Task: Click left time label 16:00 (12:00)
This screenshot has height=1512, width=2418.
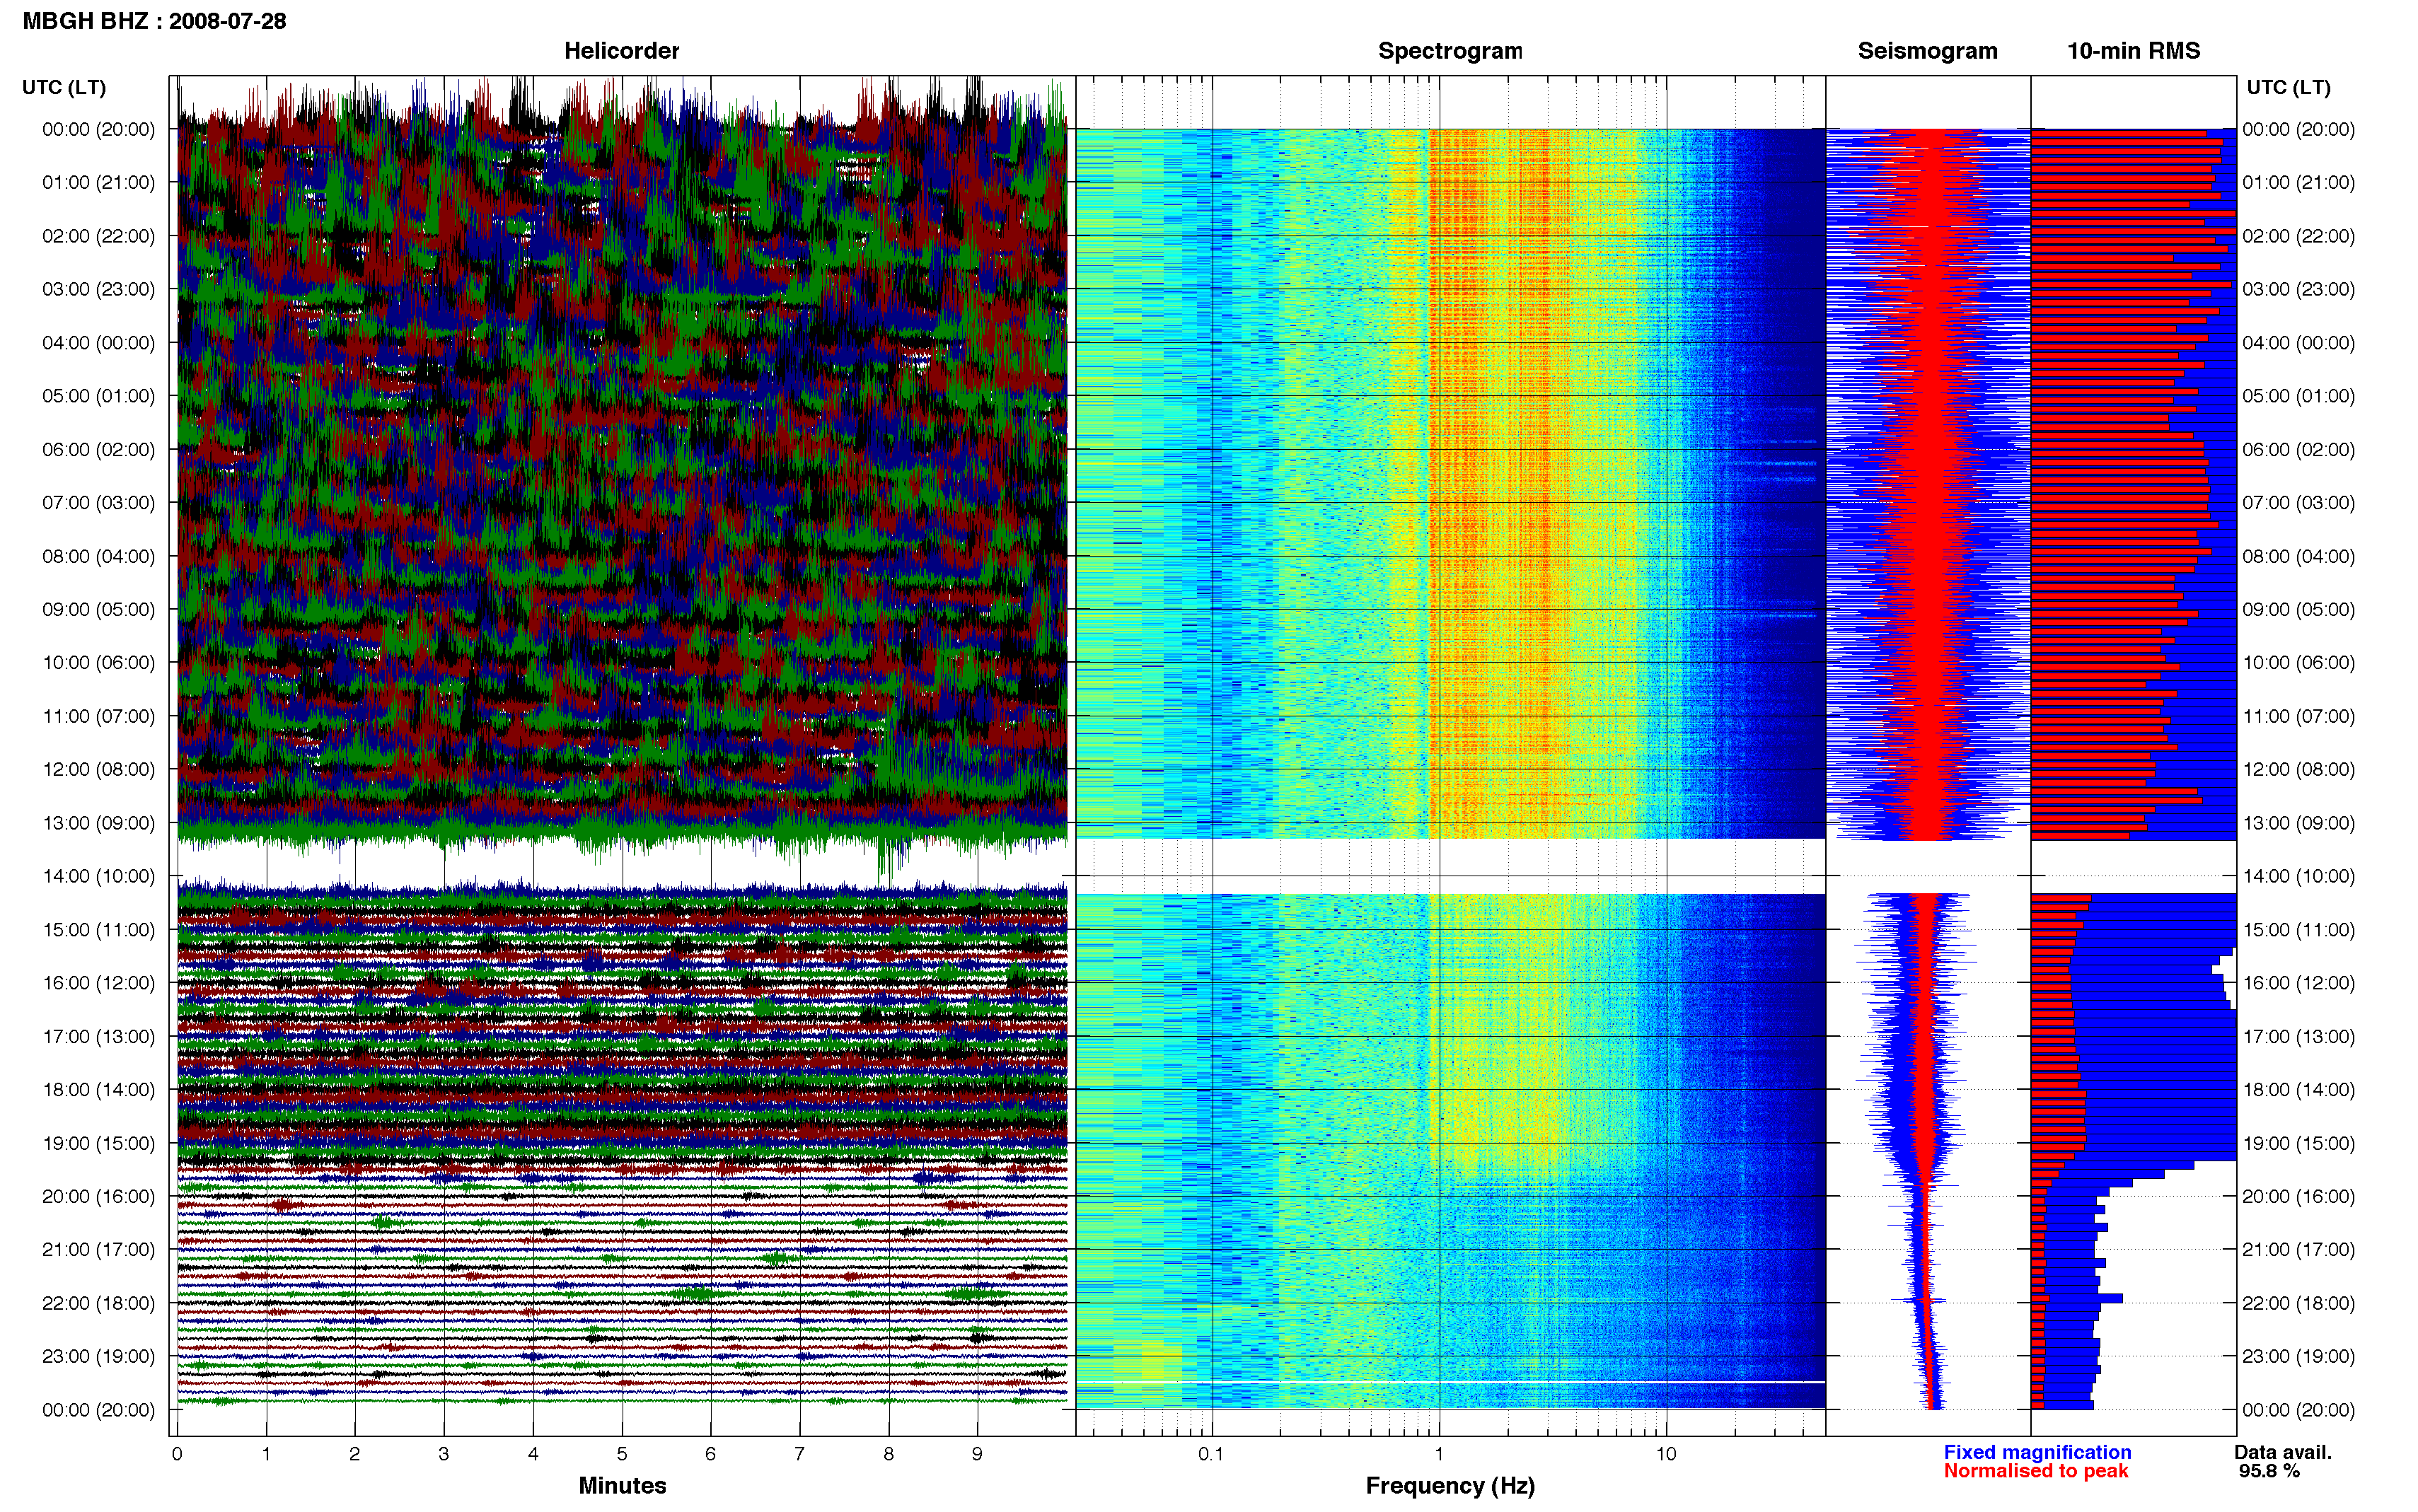Action: pyautogui.click(x=99, y=983)
